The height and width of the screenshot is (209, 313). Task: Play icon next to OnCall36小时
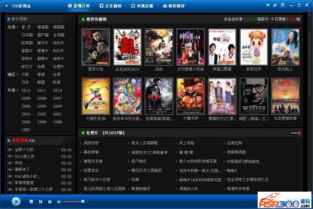(10, 176)
